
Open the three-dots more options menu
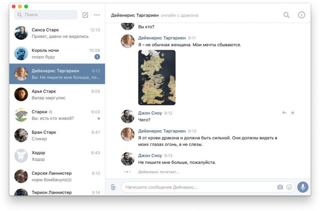pos(97,15)
